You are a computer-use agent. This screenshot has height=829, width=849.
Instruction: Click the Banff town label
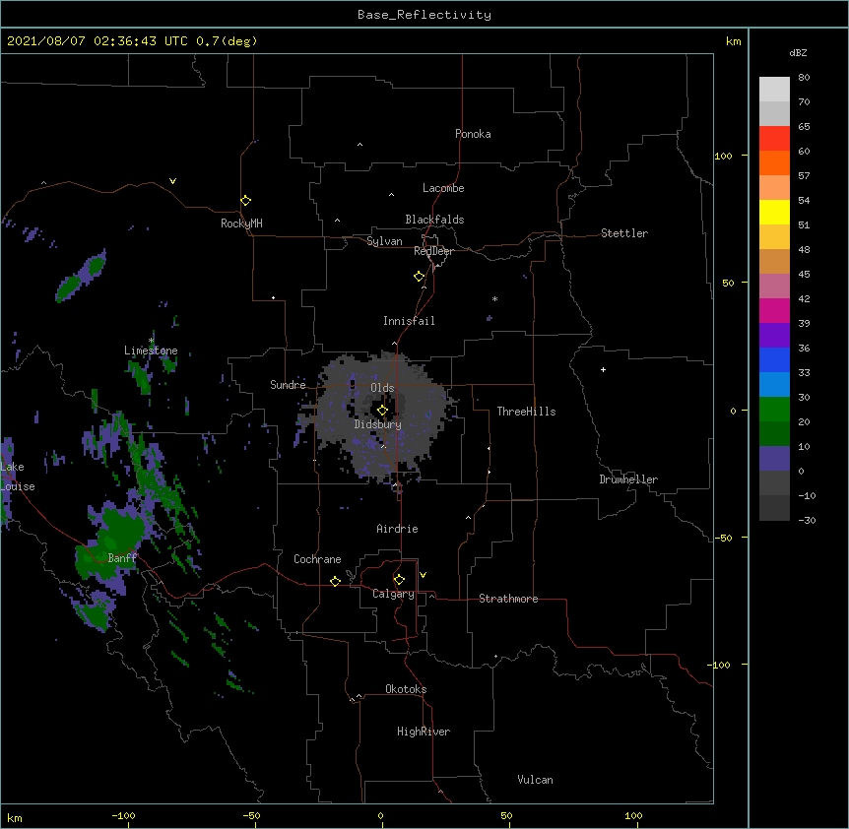coord(122,558)
